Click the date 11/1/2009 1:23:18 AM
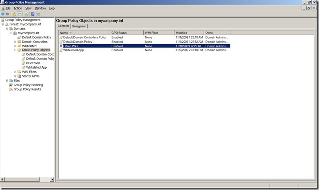The height and width of the screenshot is (190, 319). [x=189, y=37]
